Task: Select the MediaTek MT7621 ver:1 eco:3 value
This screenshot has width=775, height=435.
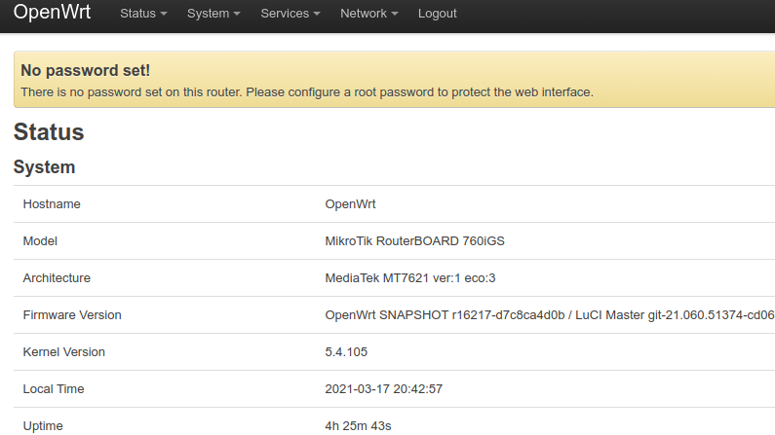Action: click(x=410, y=278)
